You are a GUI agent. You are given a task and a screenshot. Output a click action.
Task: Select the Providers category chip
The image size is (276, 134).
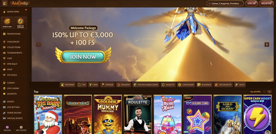68,85
